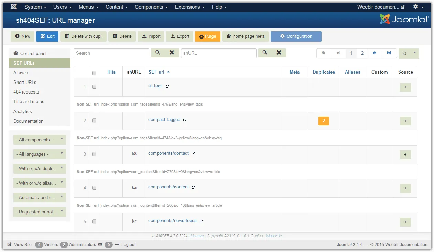
Task: Clear the shURL filter with its X icon
Action: [279, 53]
